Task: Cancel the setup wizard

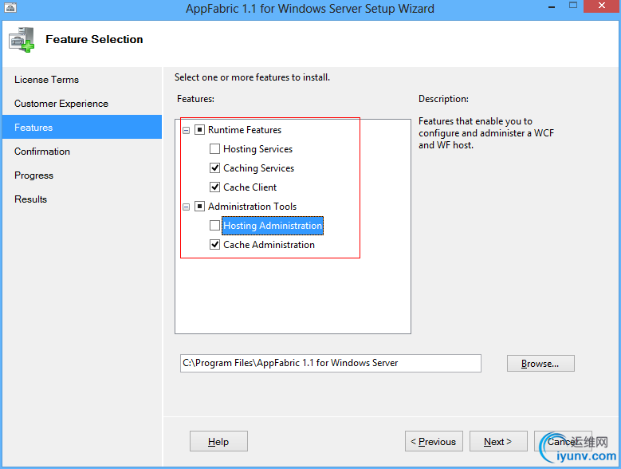Action: click(x=563, y=441)
